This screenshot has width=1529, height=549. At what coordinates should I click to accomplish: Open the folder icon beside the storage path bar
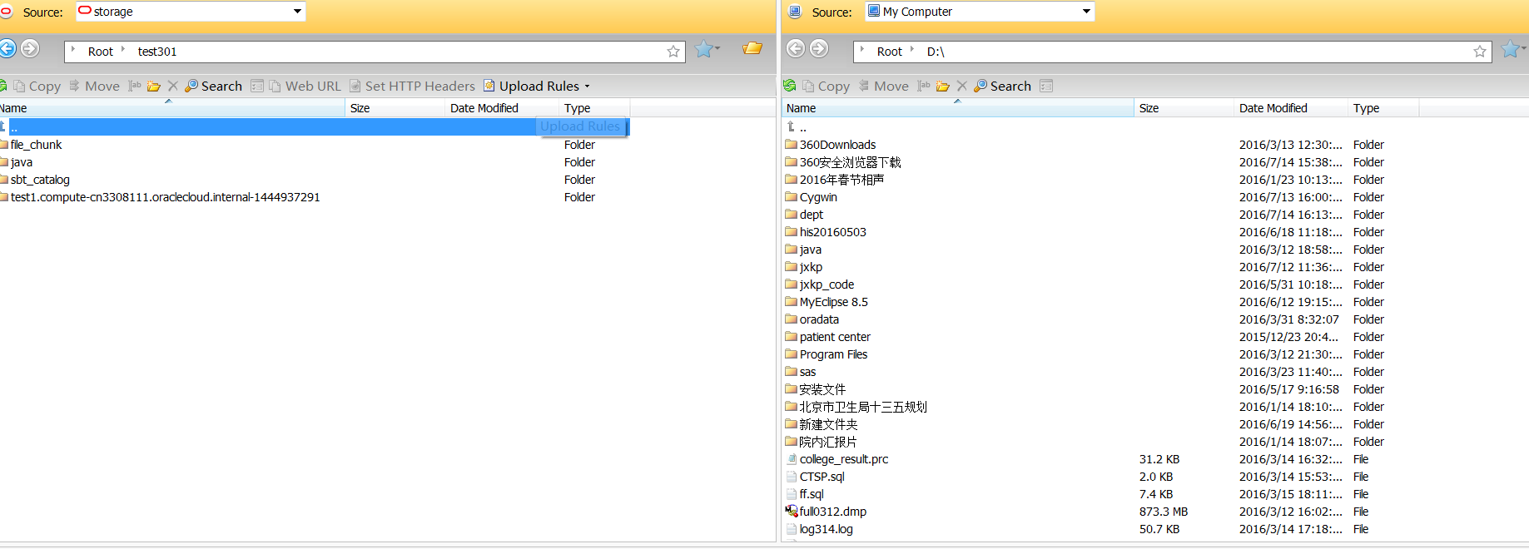pos(752,48)
